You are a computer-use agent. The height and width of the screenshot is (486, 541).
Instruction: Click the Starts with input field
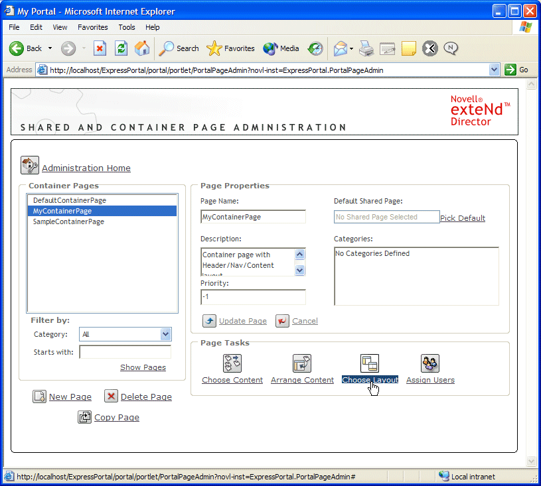125,352
